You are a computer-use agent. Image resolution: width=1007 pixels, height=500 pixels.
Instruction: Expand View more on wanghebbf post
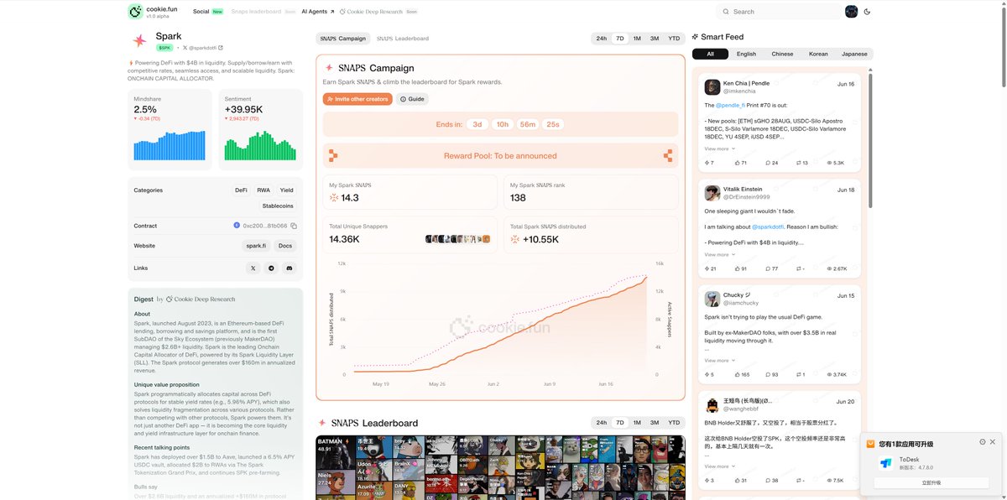[x=719, y=466]
